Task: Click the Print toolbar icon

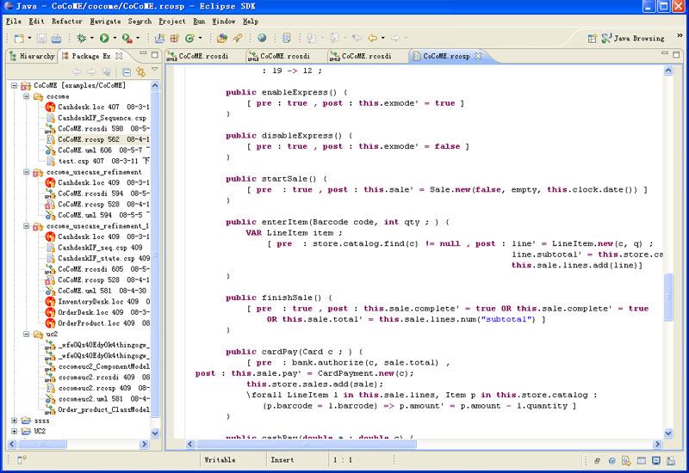Action: point(56,39)
